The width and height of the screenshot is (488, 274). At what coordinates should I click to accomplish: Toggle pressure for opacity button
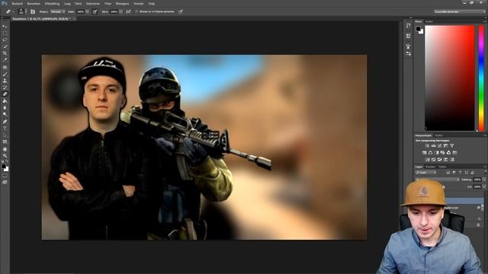pos(95,12)
